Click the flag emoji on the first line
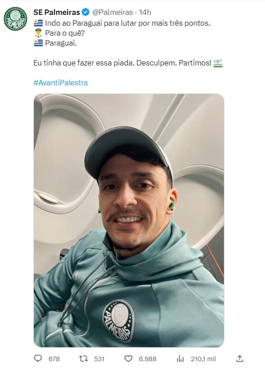The image size is (265, 368). tap(38, 23)
